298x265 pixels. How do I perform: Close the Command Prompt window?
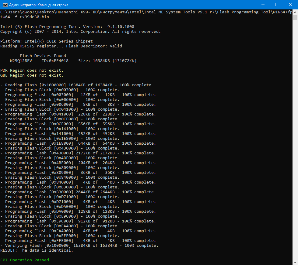291,5
